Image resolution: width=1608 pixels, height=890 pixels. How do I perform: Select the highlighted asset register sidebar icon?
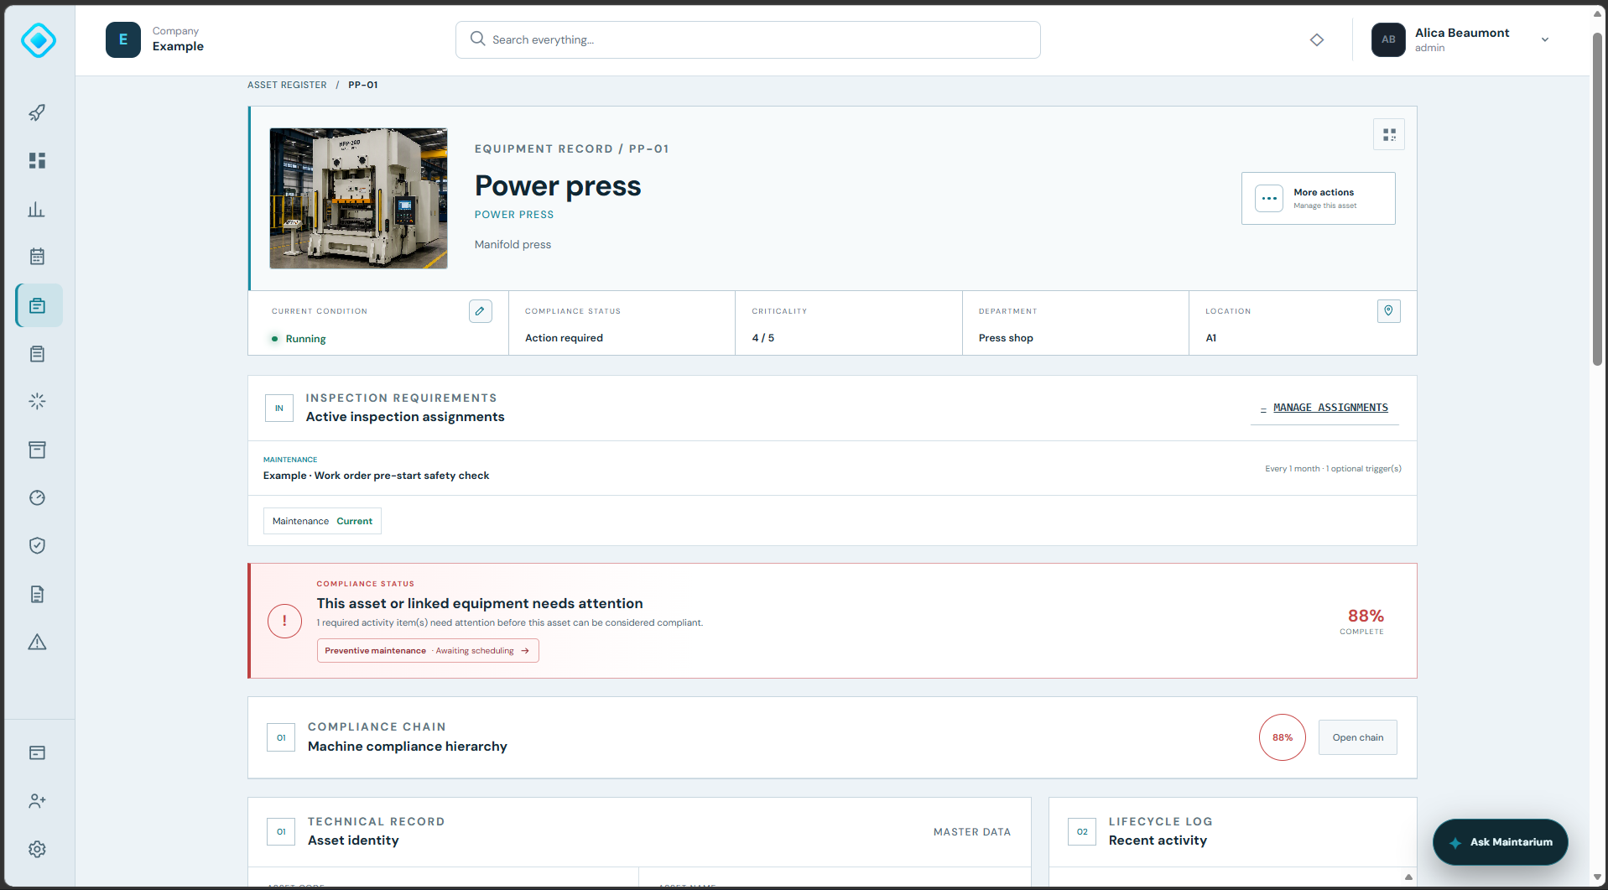pyautogui.click(x=39, y=305)
